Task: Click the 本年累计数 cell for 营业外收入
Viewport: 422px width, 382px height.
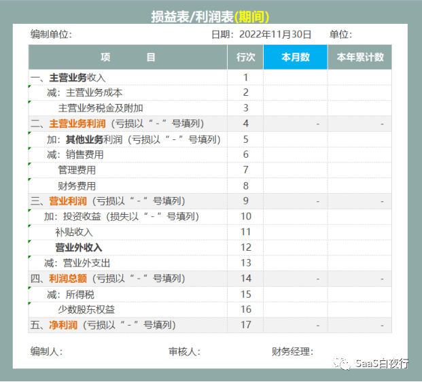Action: coord(360,247)
